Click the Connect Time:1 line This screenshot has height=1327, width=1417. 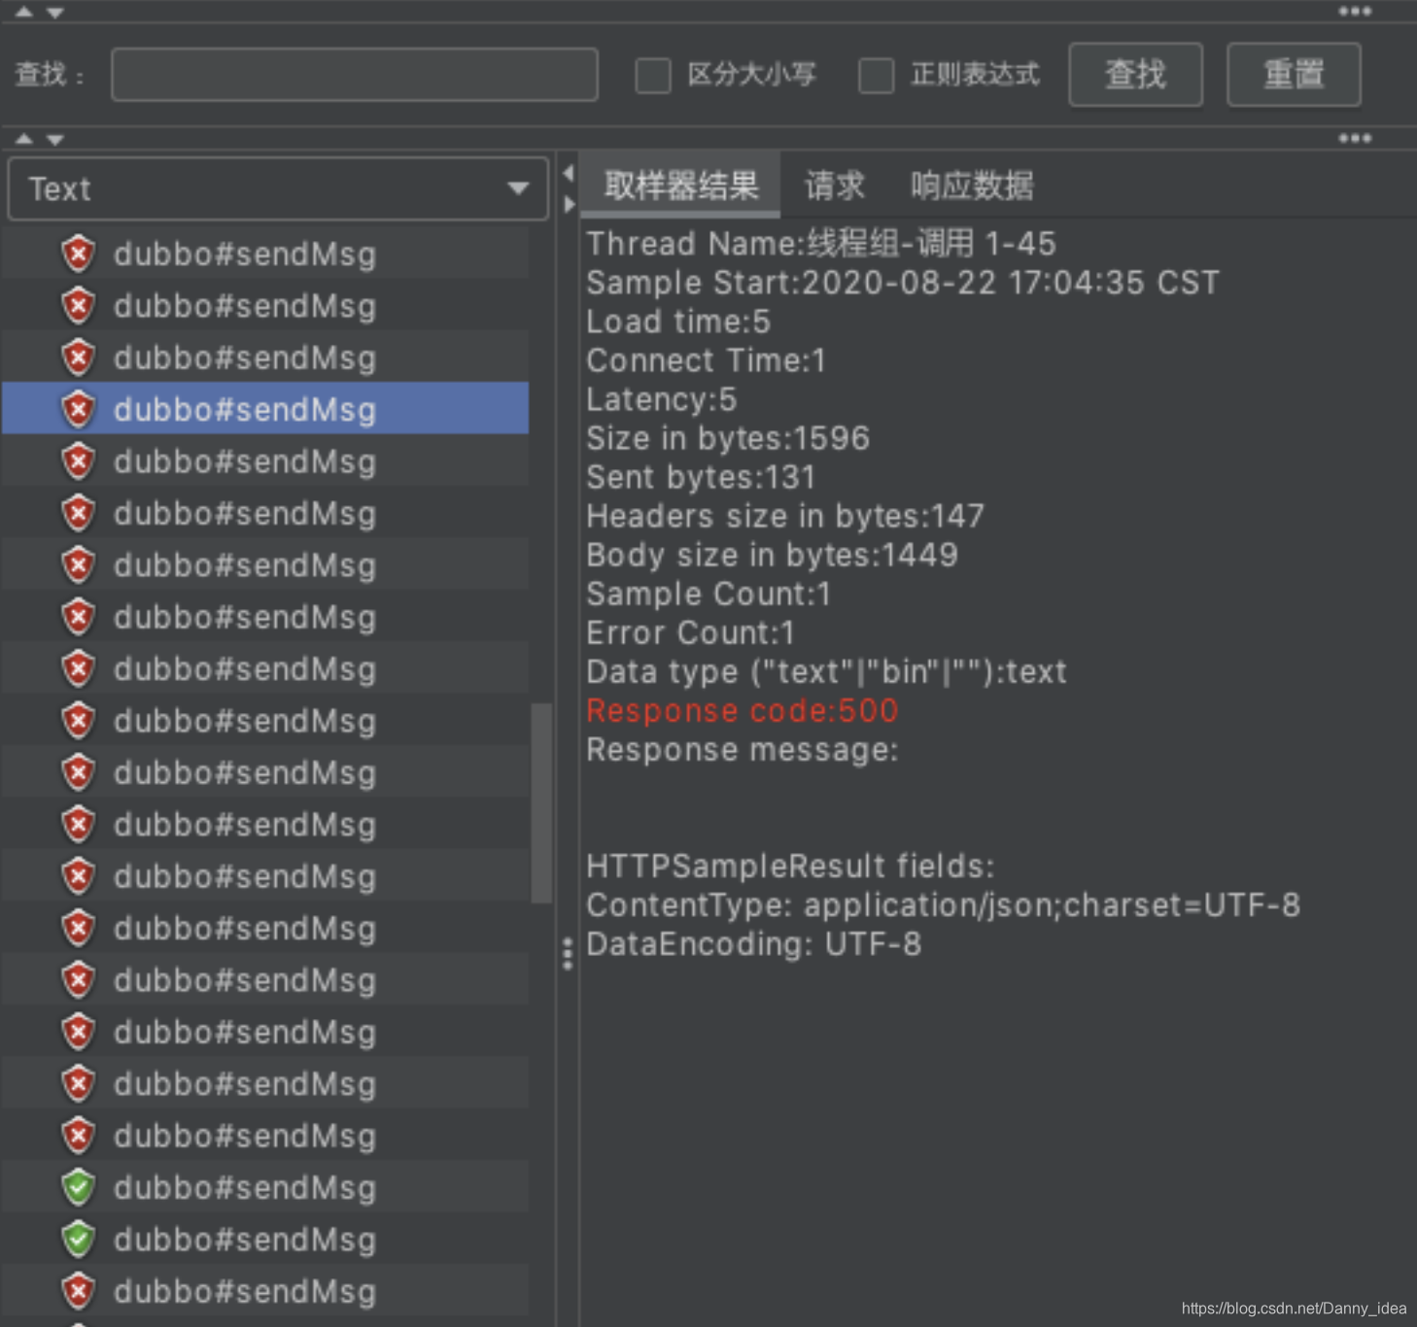tap(707, 360)
